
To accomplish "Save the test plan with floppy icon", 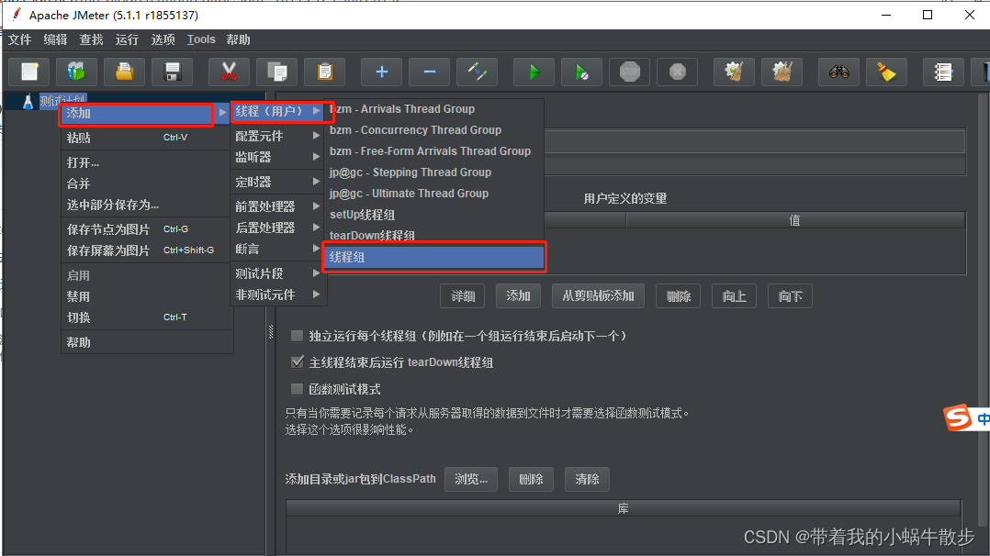I will 173,72.
